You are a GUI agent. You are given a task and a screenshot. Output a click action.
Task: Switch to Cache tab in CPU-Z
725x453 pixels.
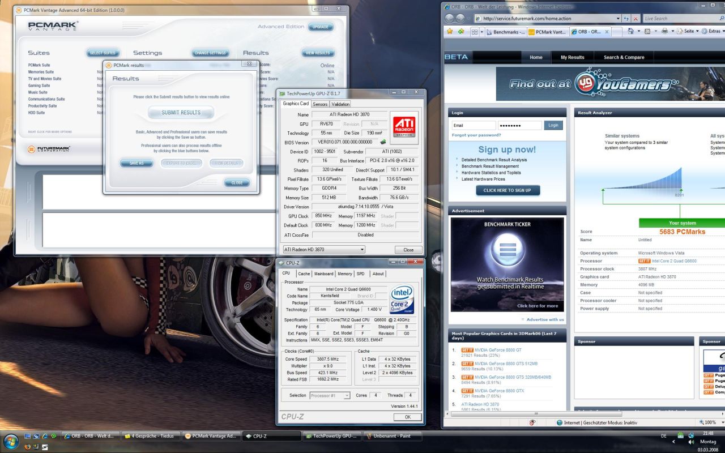tap(304, 273)
